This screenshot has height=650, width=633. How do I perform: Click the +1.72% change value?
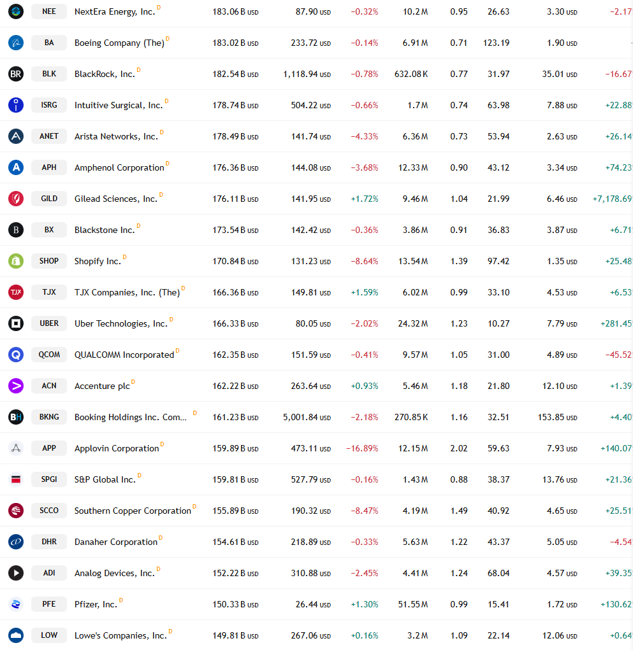pos(365,199)
